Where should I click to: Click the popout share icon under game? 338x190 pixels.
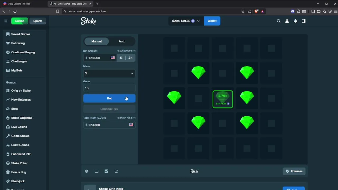pos(116,171)
